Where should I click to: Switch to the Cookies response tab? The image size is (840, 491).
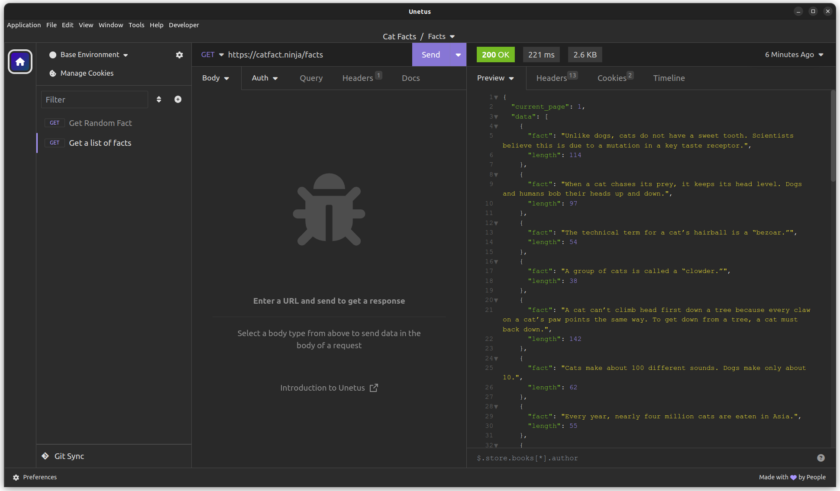(615, 78)
